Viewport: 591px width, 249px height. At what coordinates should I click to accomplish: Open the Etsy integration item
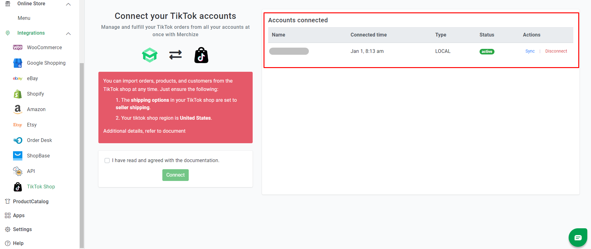tap(32, 125)
